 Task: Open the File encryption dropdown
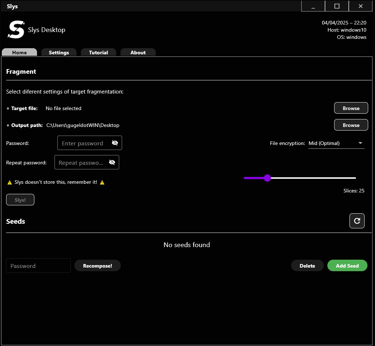(x=360, y=143)
